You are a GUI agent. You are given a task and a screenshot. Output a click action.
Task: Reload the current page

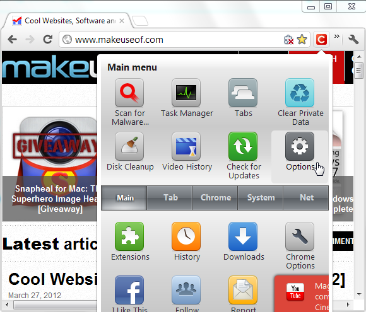coord(47,40)
